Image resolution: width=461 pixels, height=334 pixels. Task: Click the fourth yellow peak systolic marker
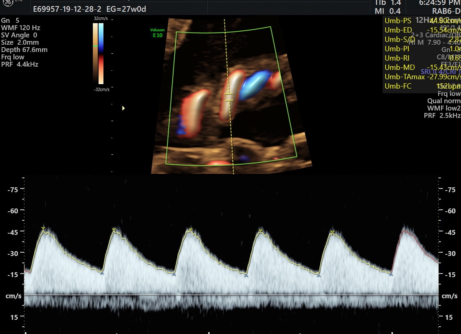pyautogui.click(x=261, y=231)
